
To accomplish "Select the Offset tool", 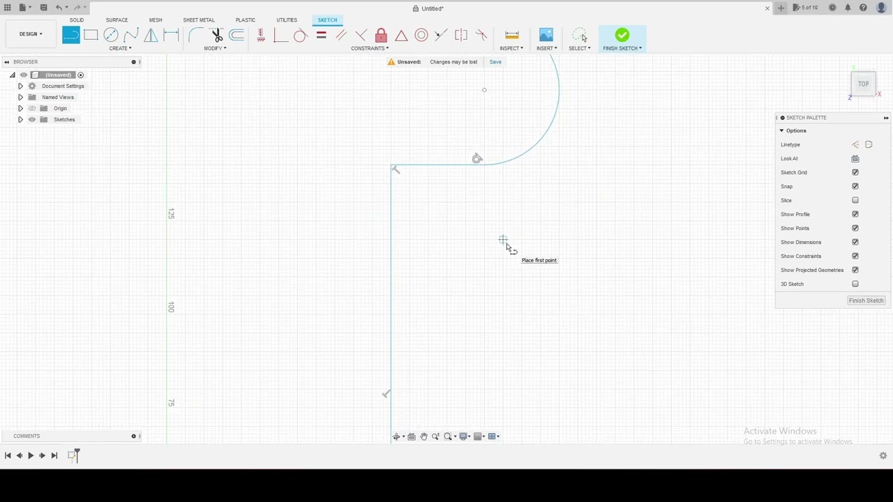I will click(237, 35).
